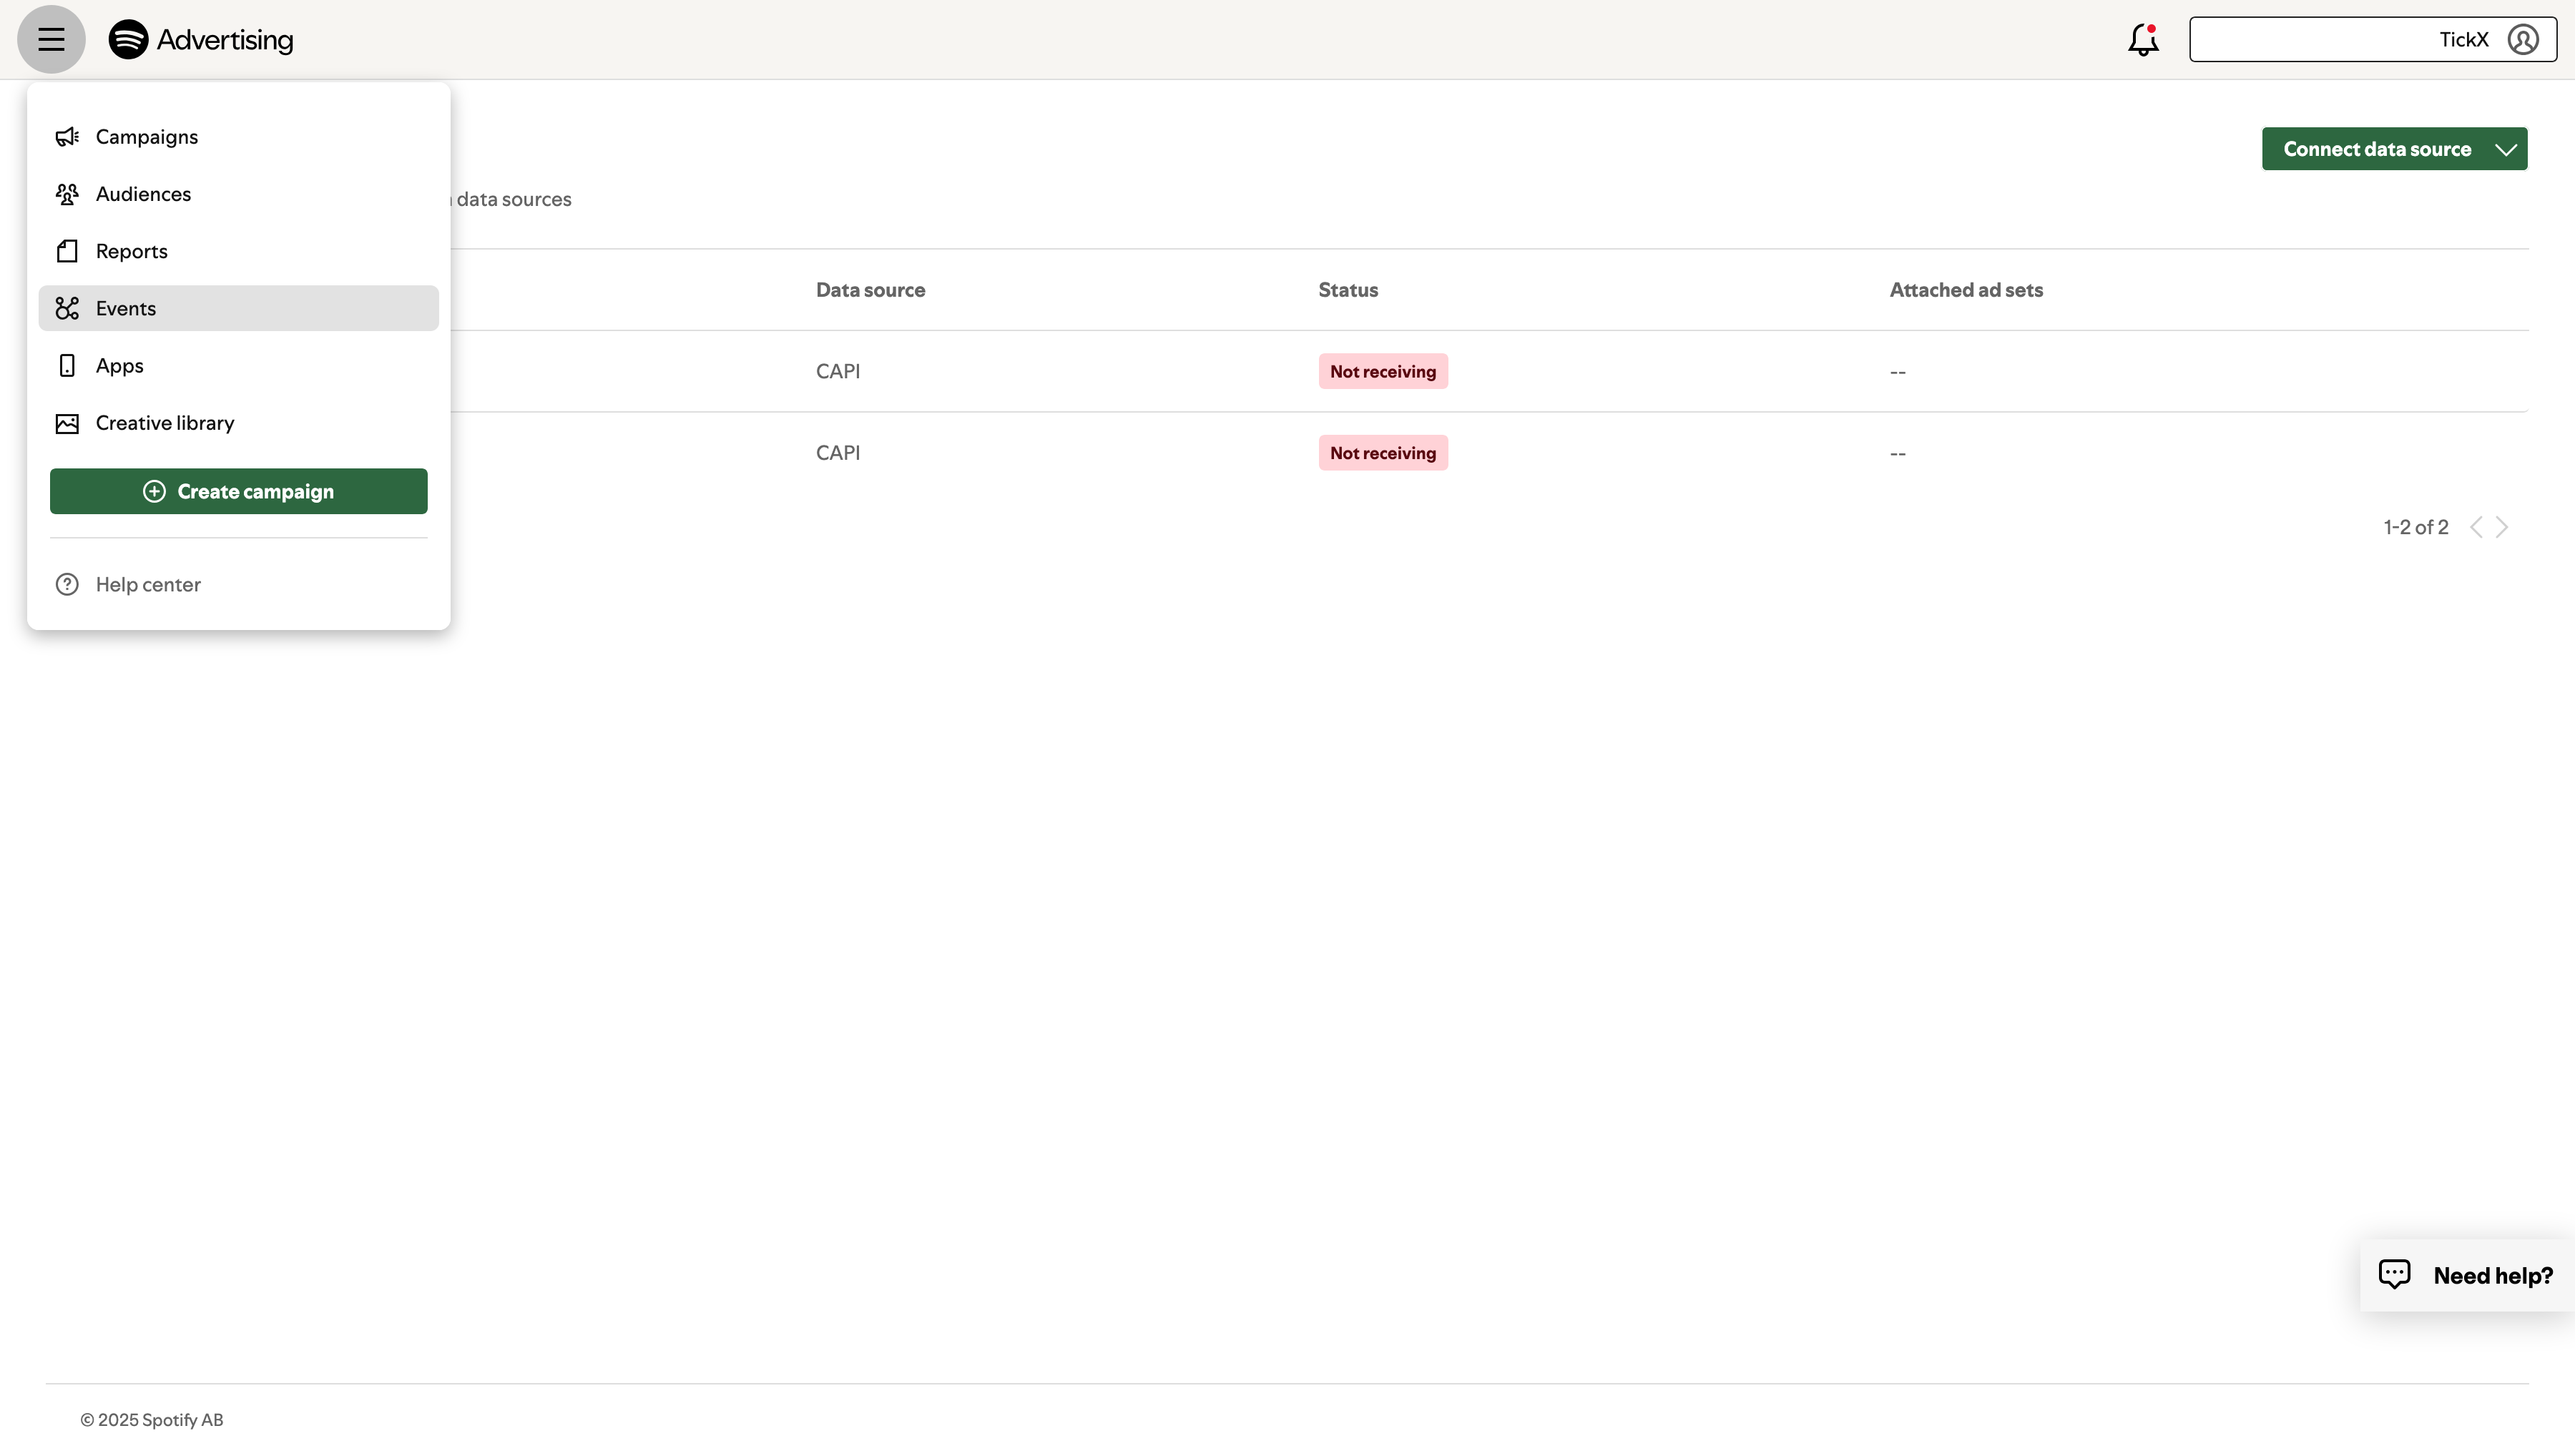Select the Reports icon in the sidebar
2575x1456 pixels.
point(66,250)
